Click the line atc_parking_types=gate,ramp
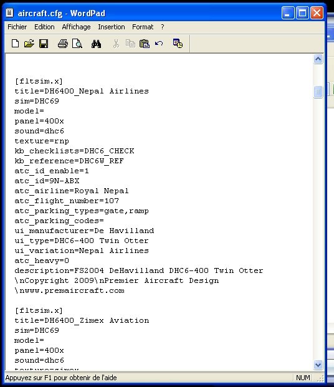The height and width of the screenshot is (387, 334). coord(82,211)
